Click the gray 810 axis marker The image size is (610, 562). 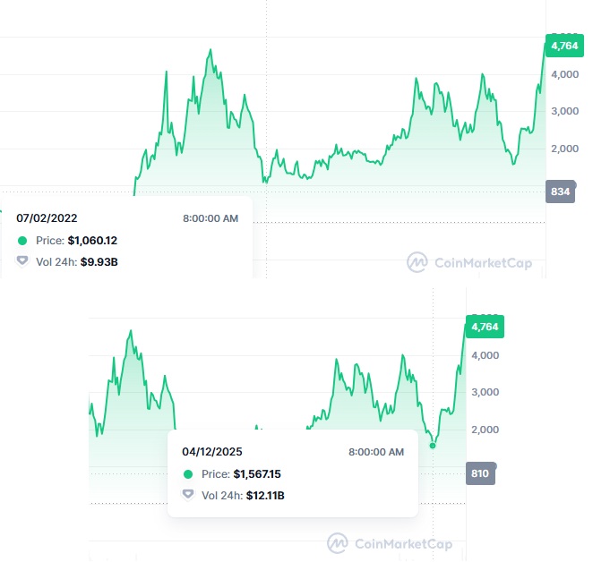click(480, 472)
